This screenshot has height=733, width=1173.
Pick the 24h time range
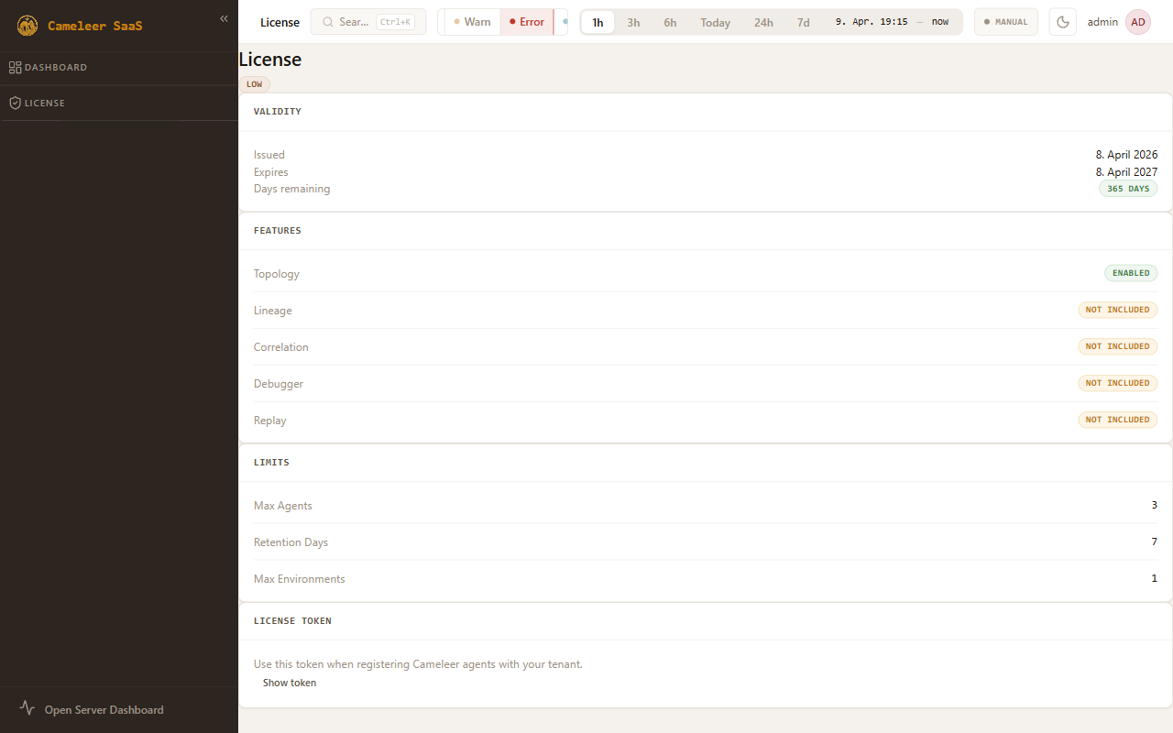tap(763, 22)
